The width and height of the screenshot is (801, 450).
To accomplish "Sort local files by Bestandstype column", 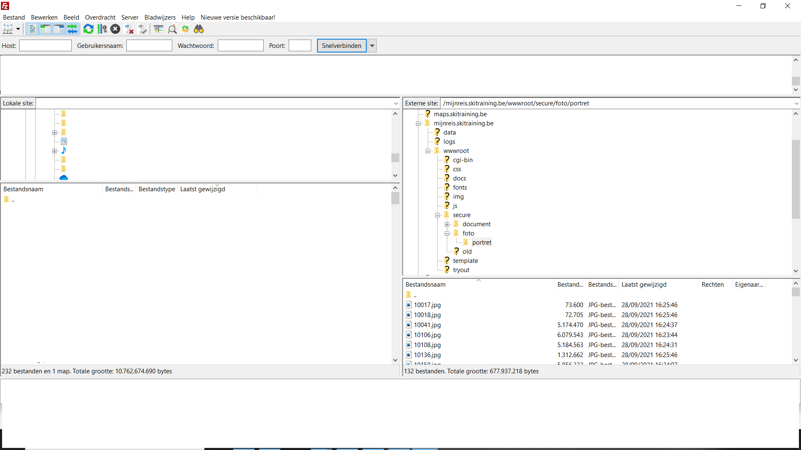I will [157, 189].
